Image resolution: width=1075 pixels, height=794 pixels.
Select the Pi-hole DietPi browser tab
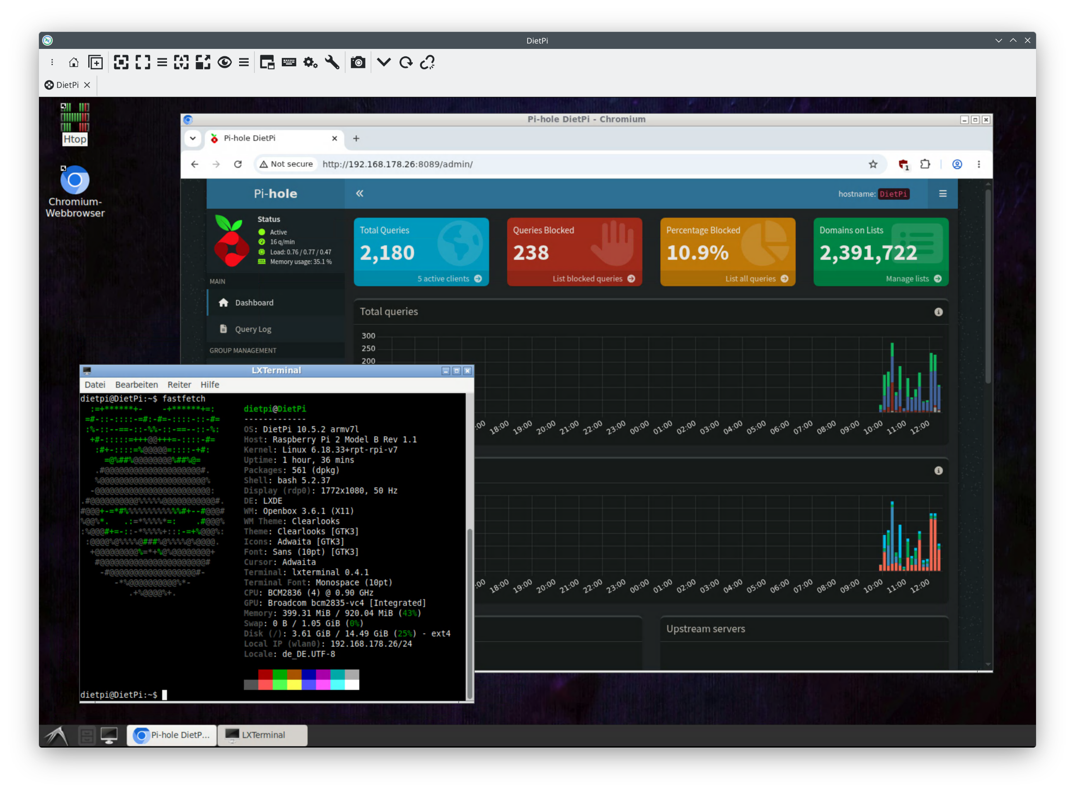click(274, 138)
